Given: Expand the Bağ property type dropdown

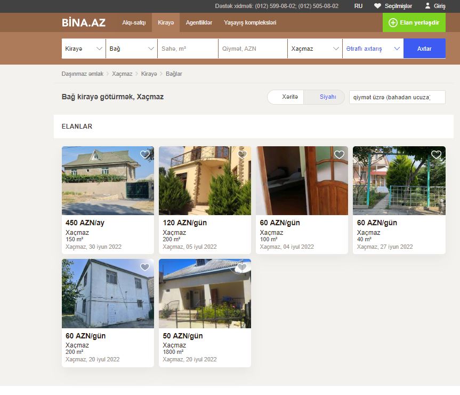Looking at the screenshot, I should [132, 49].
